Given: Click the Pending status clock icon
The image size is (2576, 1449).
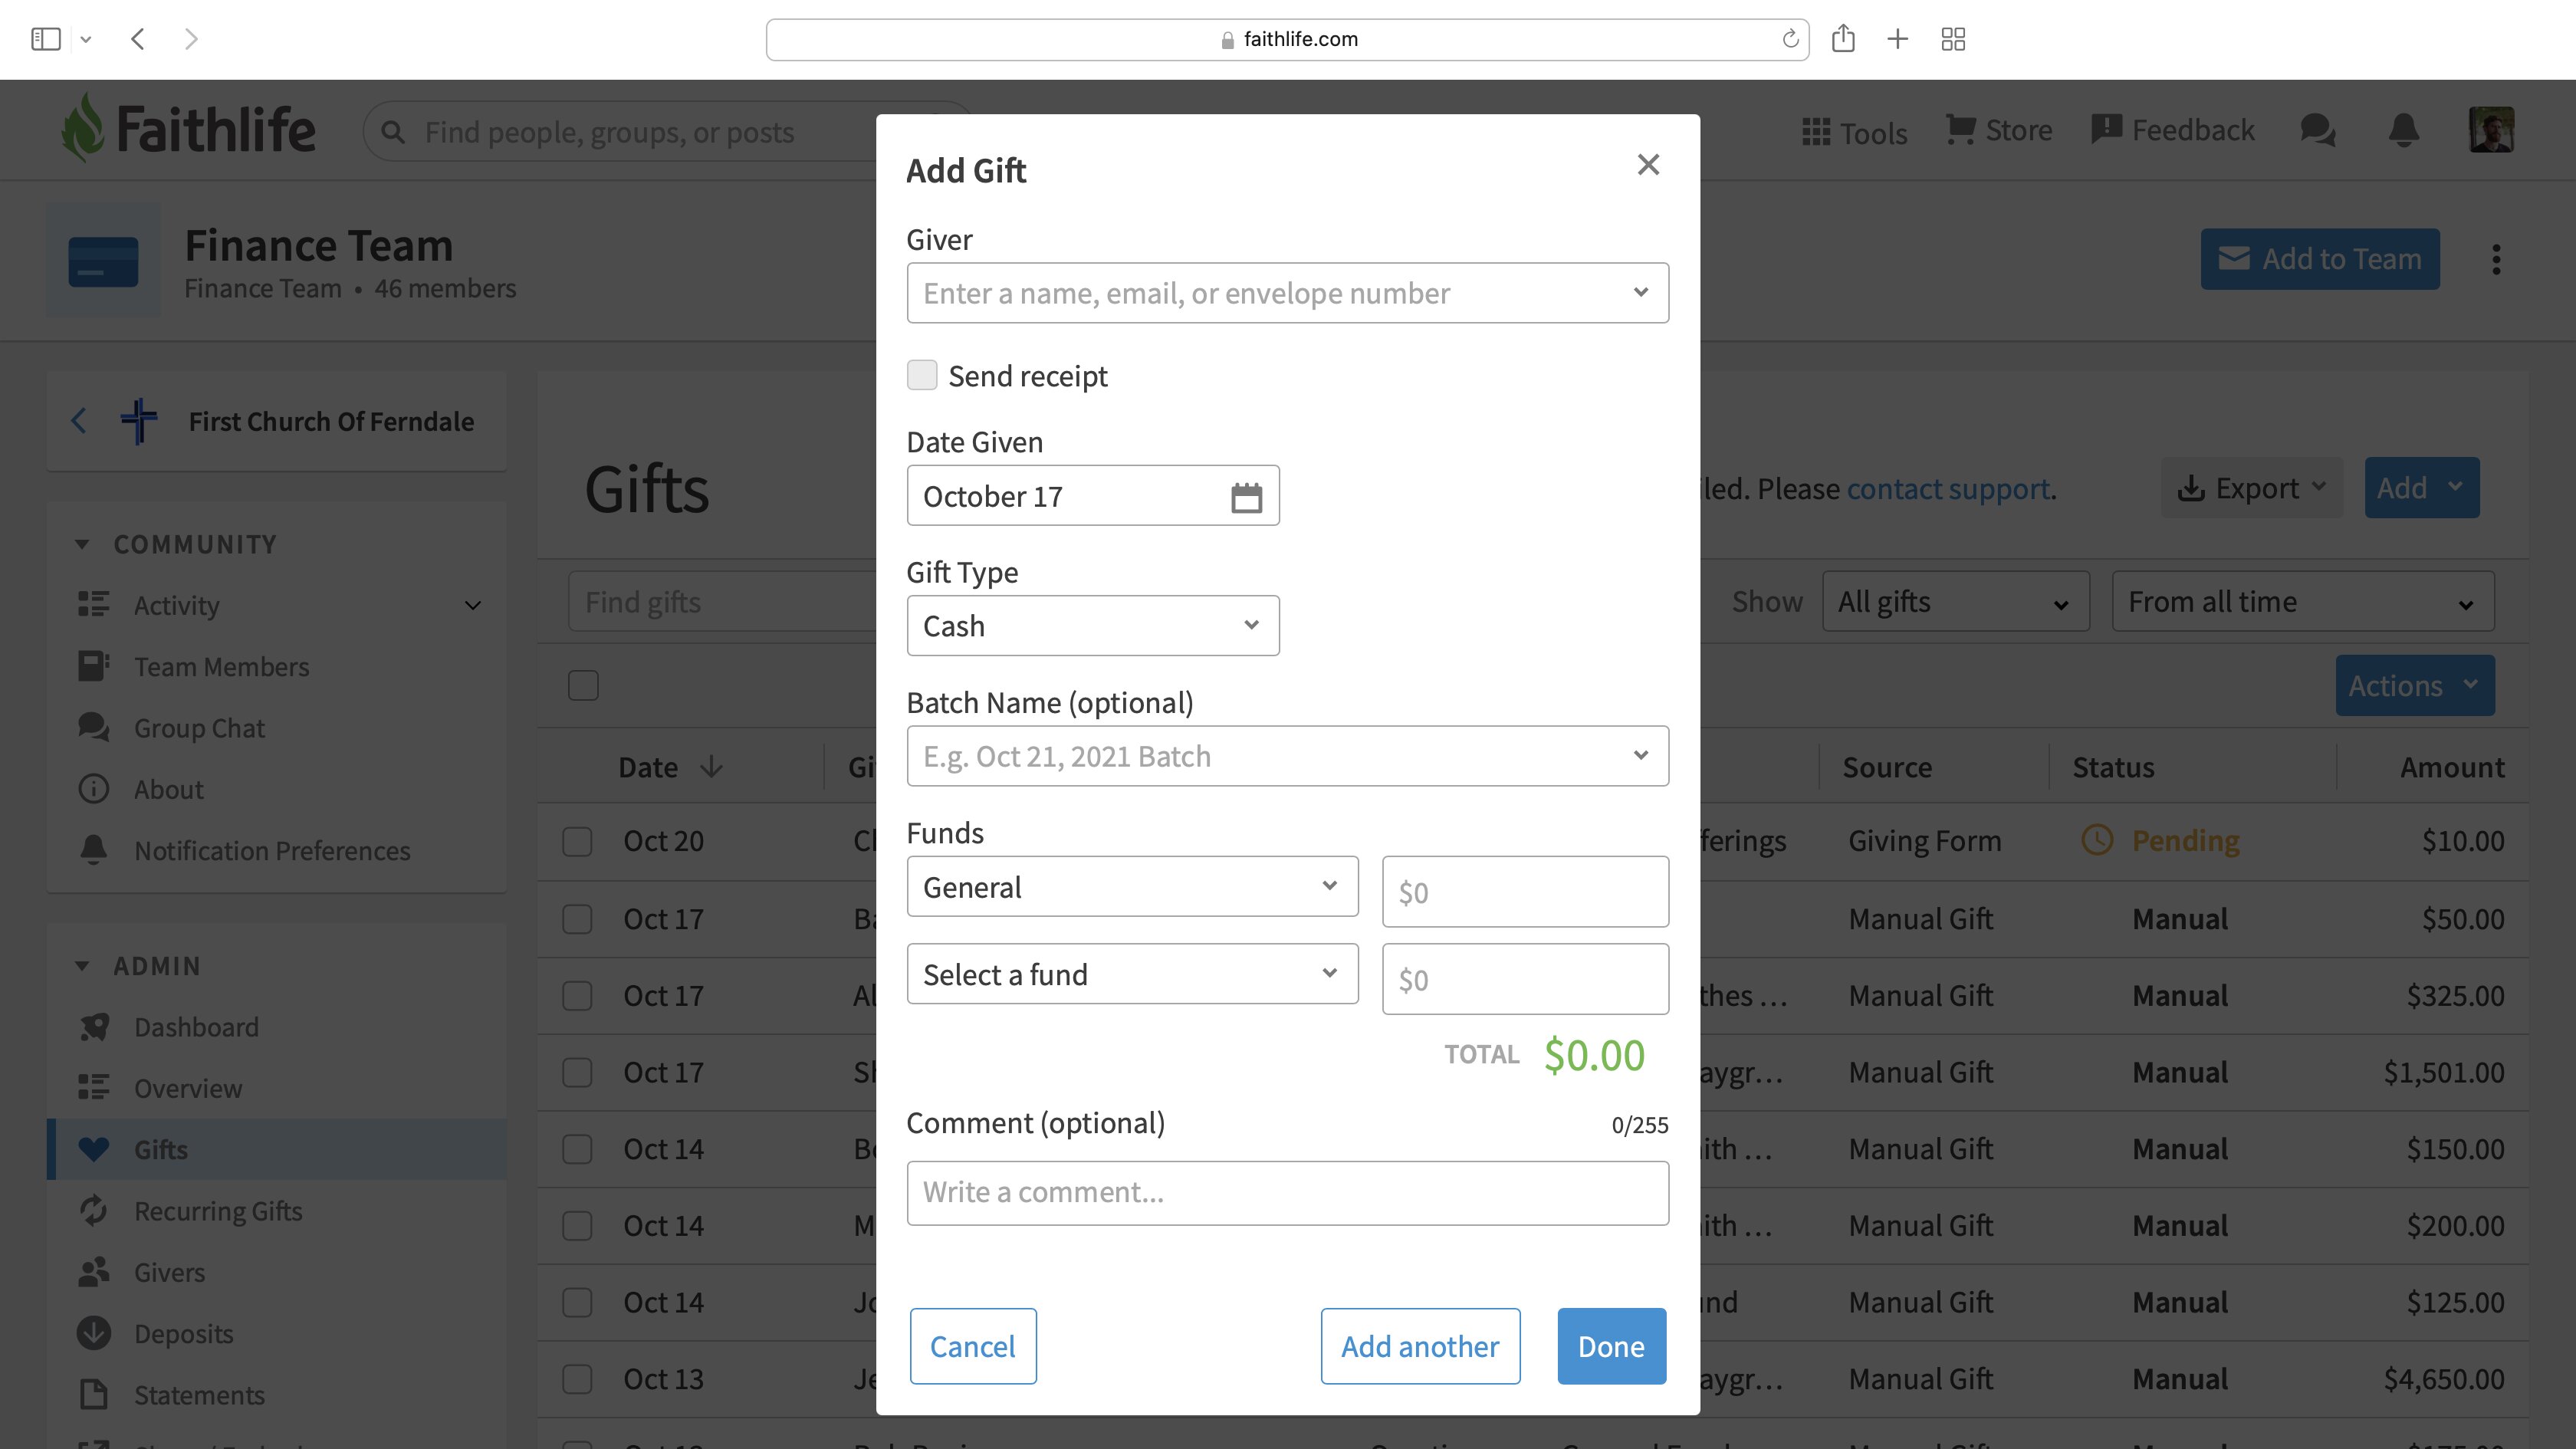Looking at the screenshot, I should point(2097,840).
